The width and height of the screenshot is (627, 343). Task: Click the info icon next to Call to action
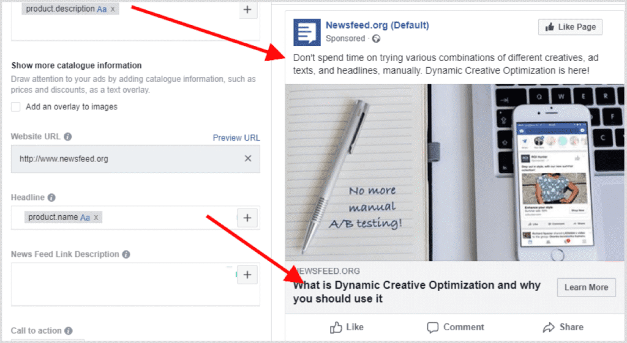click(67, 331)
